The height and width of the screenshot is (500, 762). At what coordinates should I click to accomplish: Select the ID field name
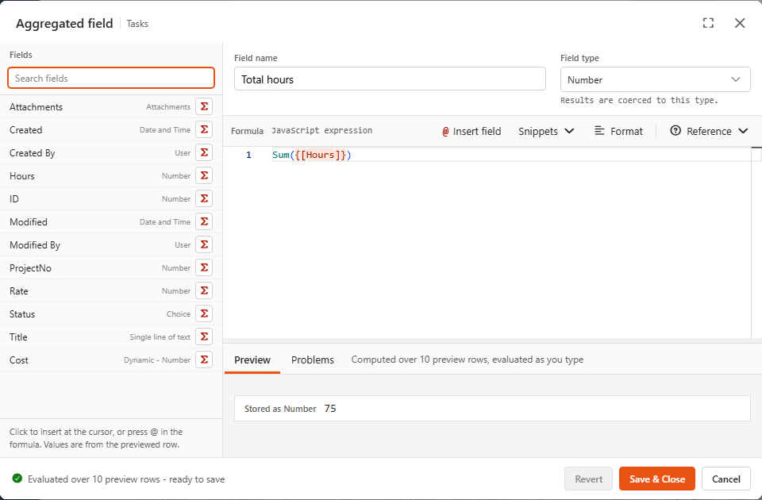pos(14,198)
